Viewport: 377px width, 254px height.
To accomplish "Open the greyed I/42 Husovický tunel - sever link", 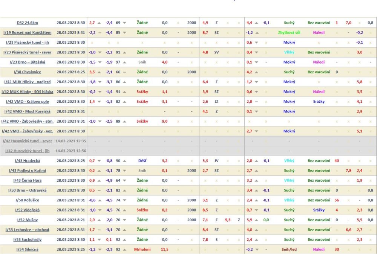I will click(27, 141).
